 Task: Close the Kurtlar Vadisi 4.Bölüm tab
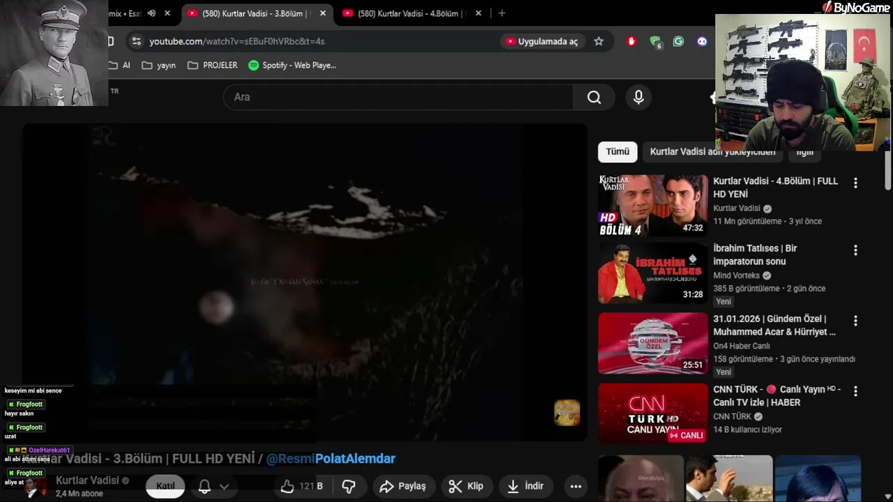tap(478, 13)
